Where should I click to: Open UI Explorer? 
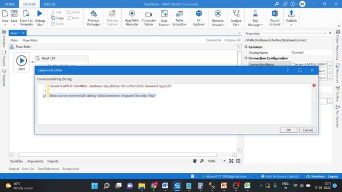click(199, 18)
